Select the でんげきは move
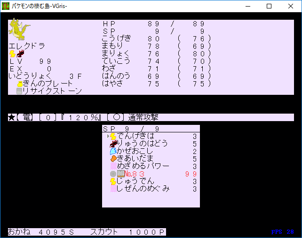Screen dimensions: 302x238 click(x=151, y=136)
